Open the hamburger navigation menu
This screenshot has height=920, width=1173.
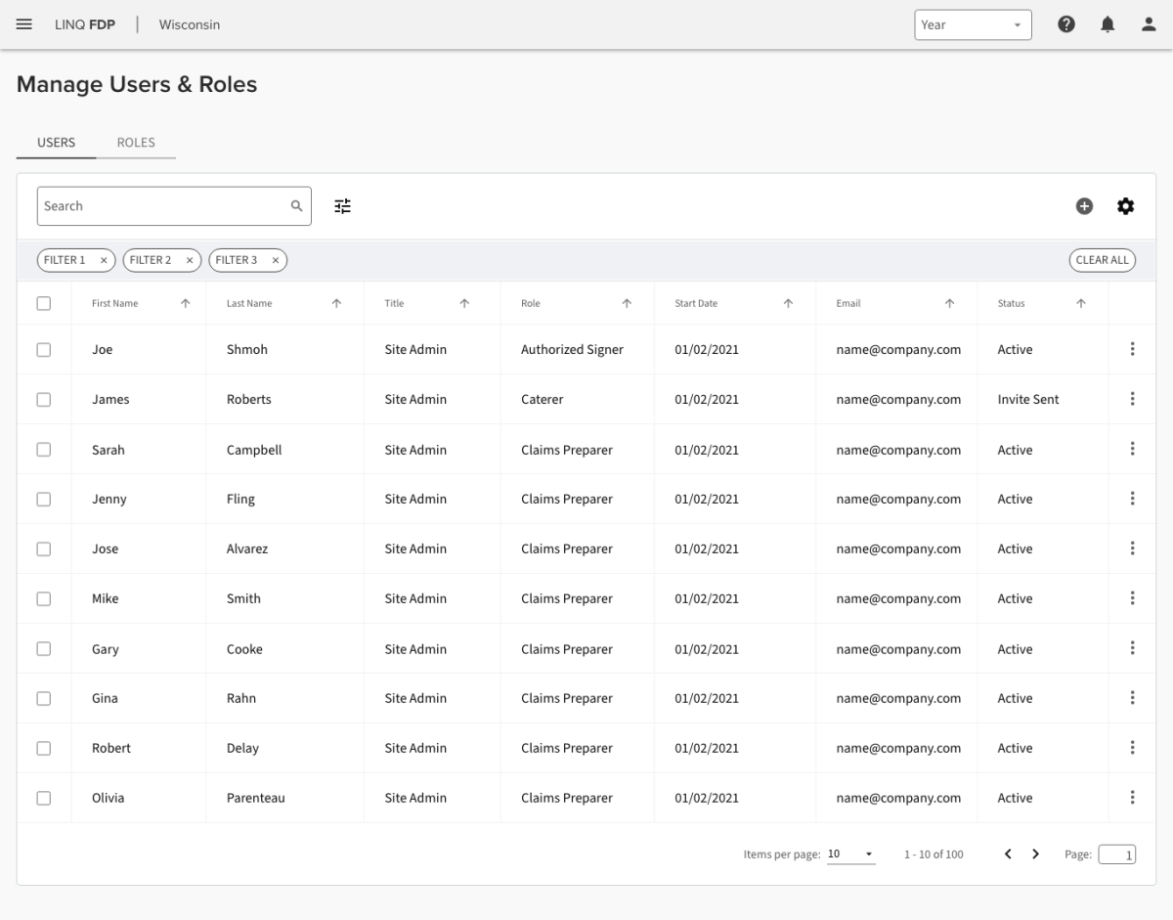[x=24, y=24]
